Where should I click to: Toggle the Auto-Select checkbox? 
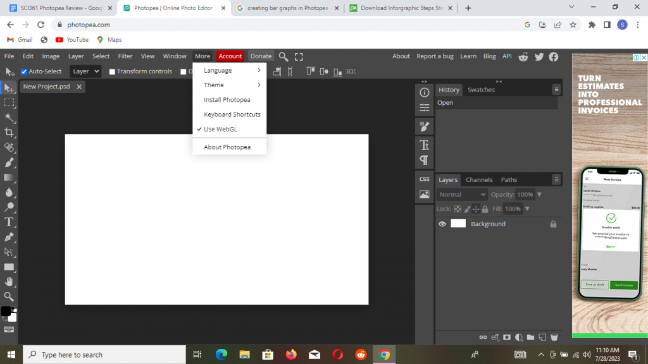[24, 71]
